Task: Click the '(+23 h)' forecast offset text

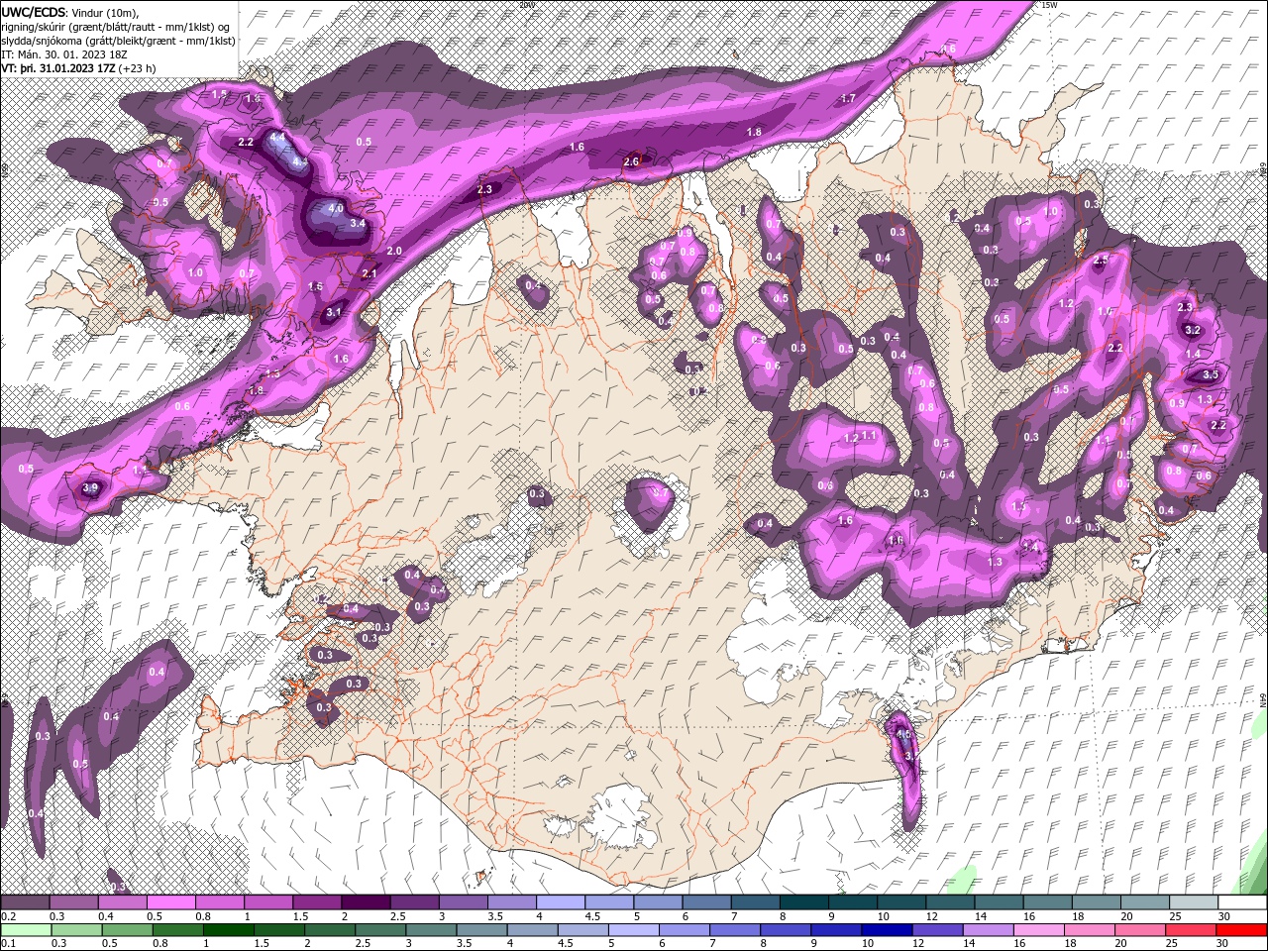Action: point(137,69)
